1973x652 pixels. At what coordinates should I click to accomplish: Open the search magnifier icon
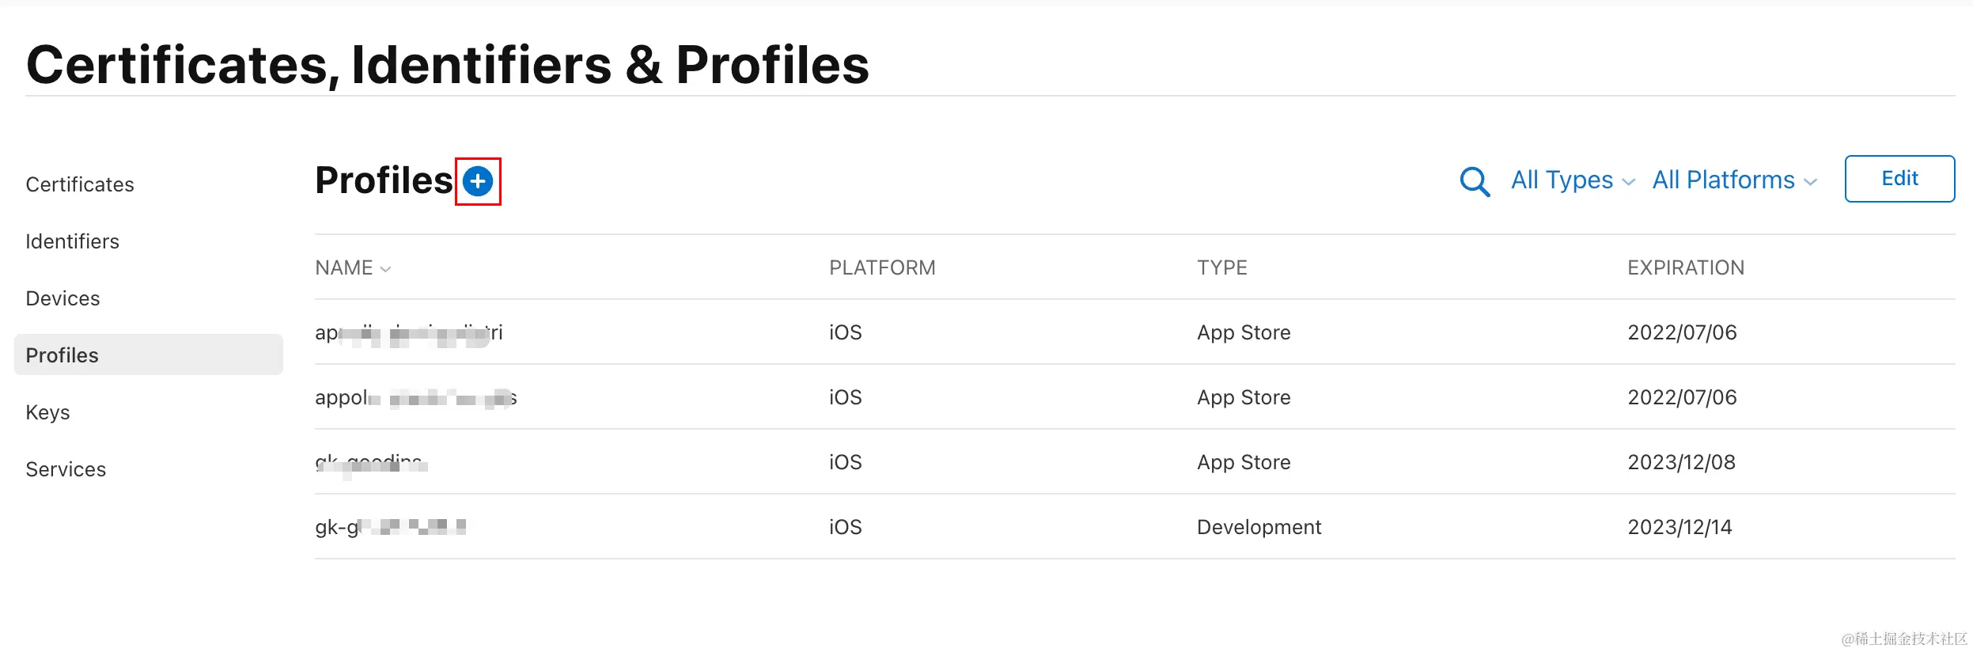(x=1475, y=181)
